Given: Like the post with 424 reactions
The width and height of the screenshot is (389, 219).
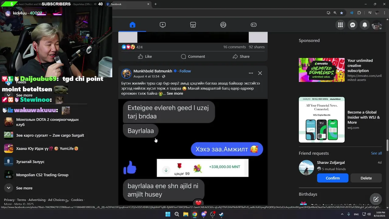Looking at the screenshot, I should coord(145,57).
